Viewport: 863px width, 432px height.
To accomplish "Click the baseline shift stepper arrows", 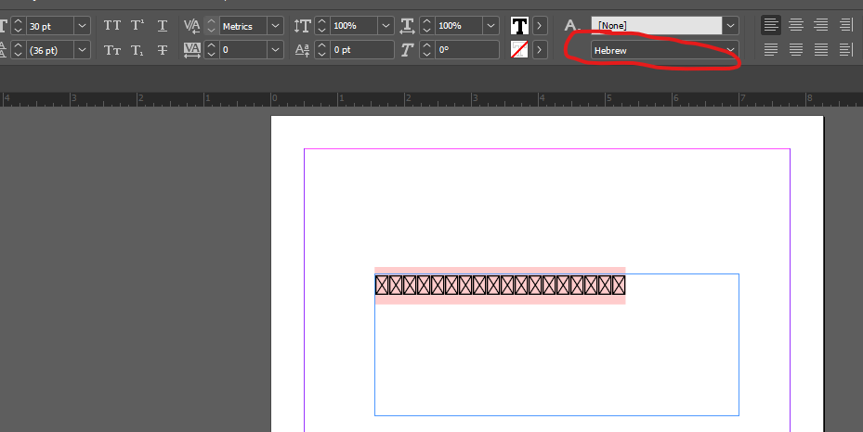I will [322, 50].
